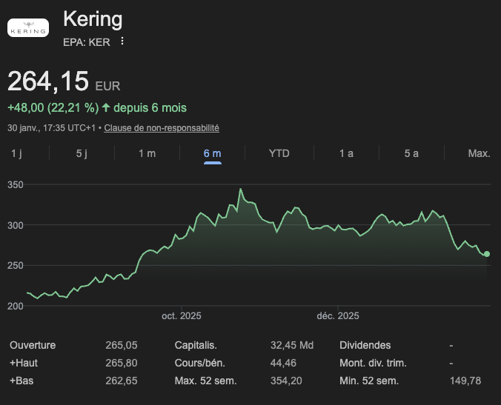Image resolution: width=501 pixels, height=405 pixels.
Task: Click the Dividendes label
Action: point(365,345)
